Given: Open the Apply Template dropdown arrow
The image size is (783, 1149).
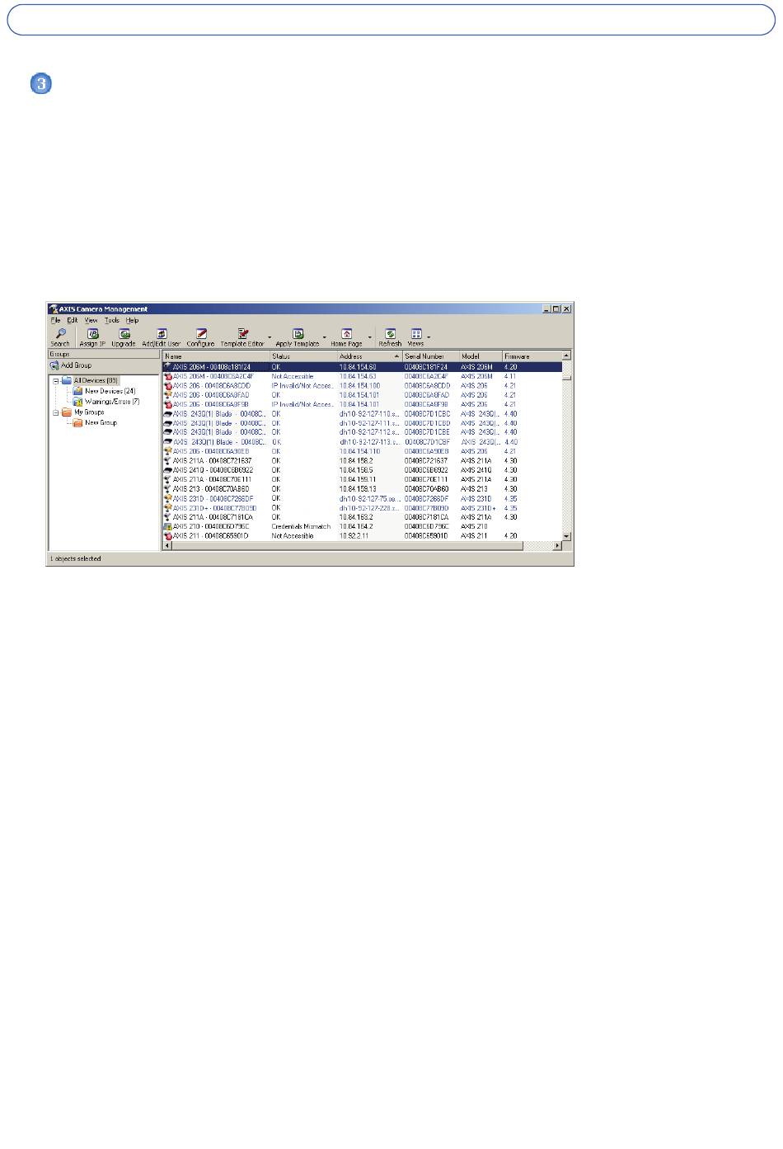Looking at the screenshot, I should 325,337.
